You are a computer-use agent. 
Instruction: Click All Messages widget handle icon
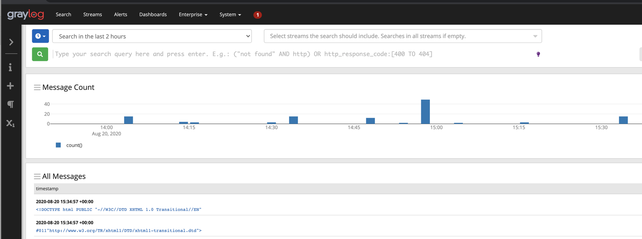37,176
